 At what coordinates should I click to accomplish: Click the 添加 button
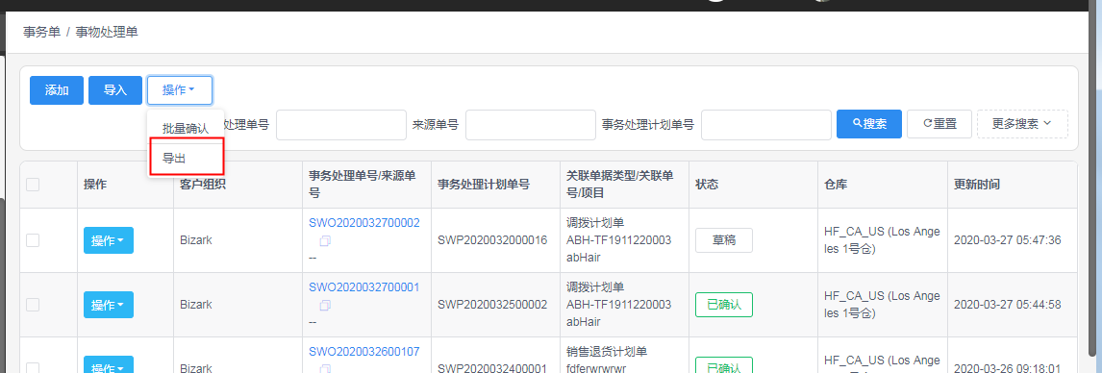56,90
